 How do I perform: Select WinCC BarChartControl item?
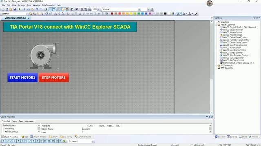pos(234,60)
